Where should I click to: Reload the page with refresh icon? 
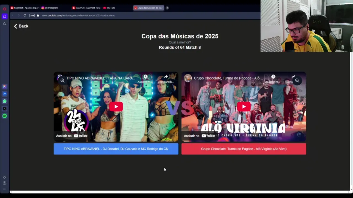pyautogui.click(x=25, y=15)
